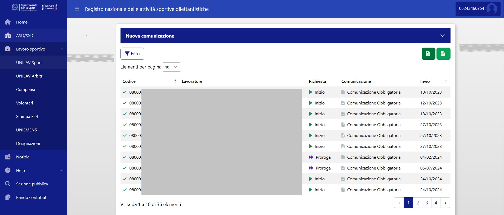Sort table by Invio column
The width and height of the screenshot is (504, 215).
click(x=446, y=81)
